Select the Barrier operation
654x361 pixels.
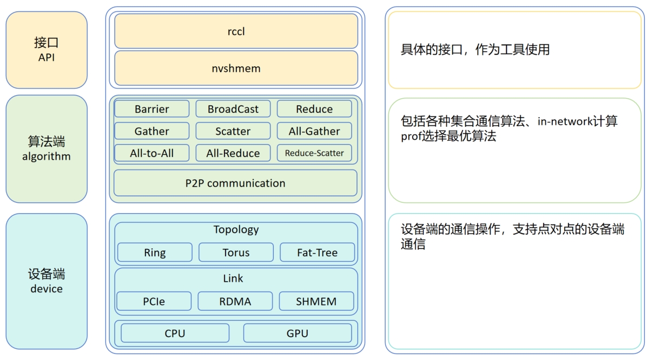click(151, 109)
